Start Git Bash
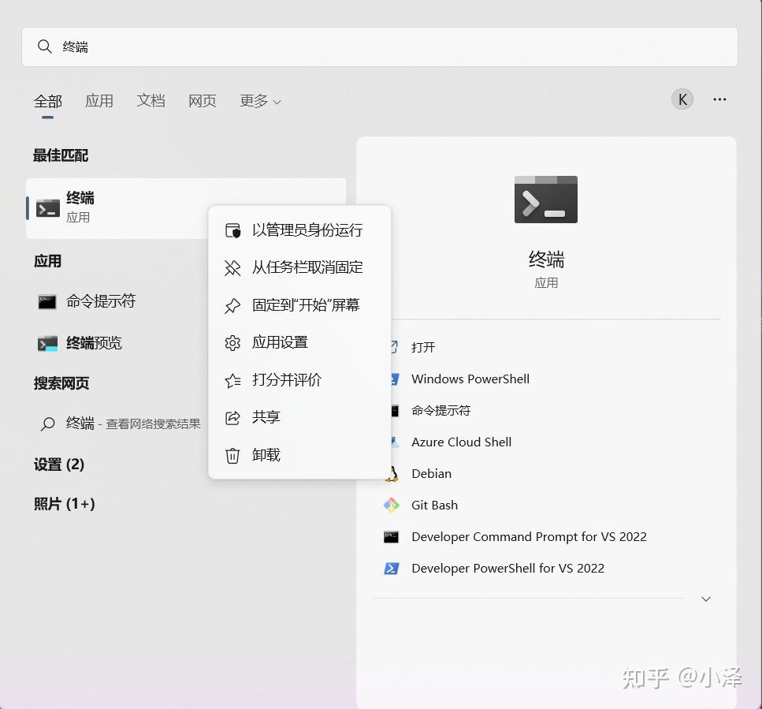The height and width of the screenshot is (709, 762). tap(434, 505)
